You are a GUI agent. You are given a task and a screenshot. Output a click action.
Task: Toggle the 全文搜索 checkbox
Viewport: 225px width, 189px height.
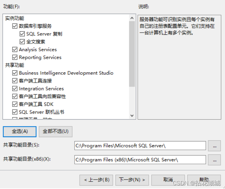click(x=22, y=42)
